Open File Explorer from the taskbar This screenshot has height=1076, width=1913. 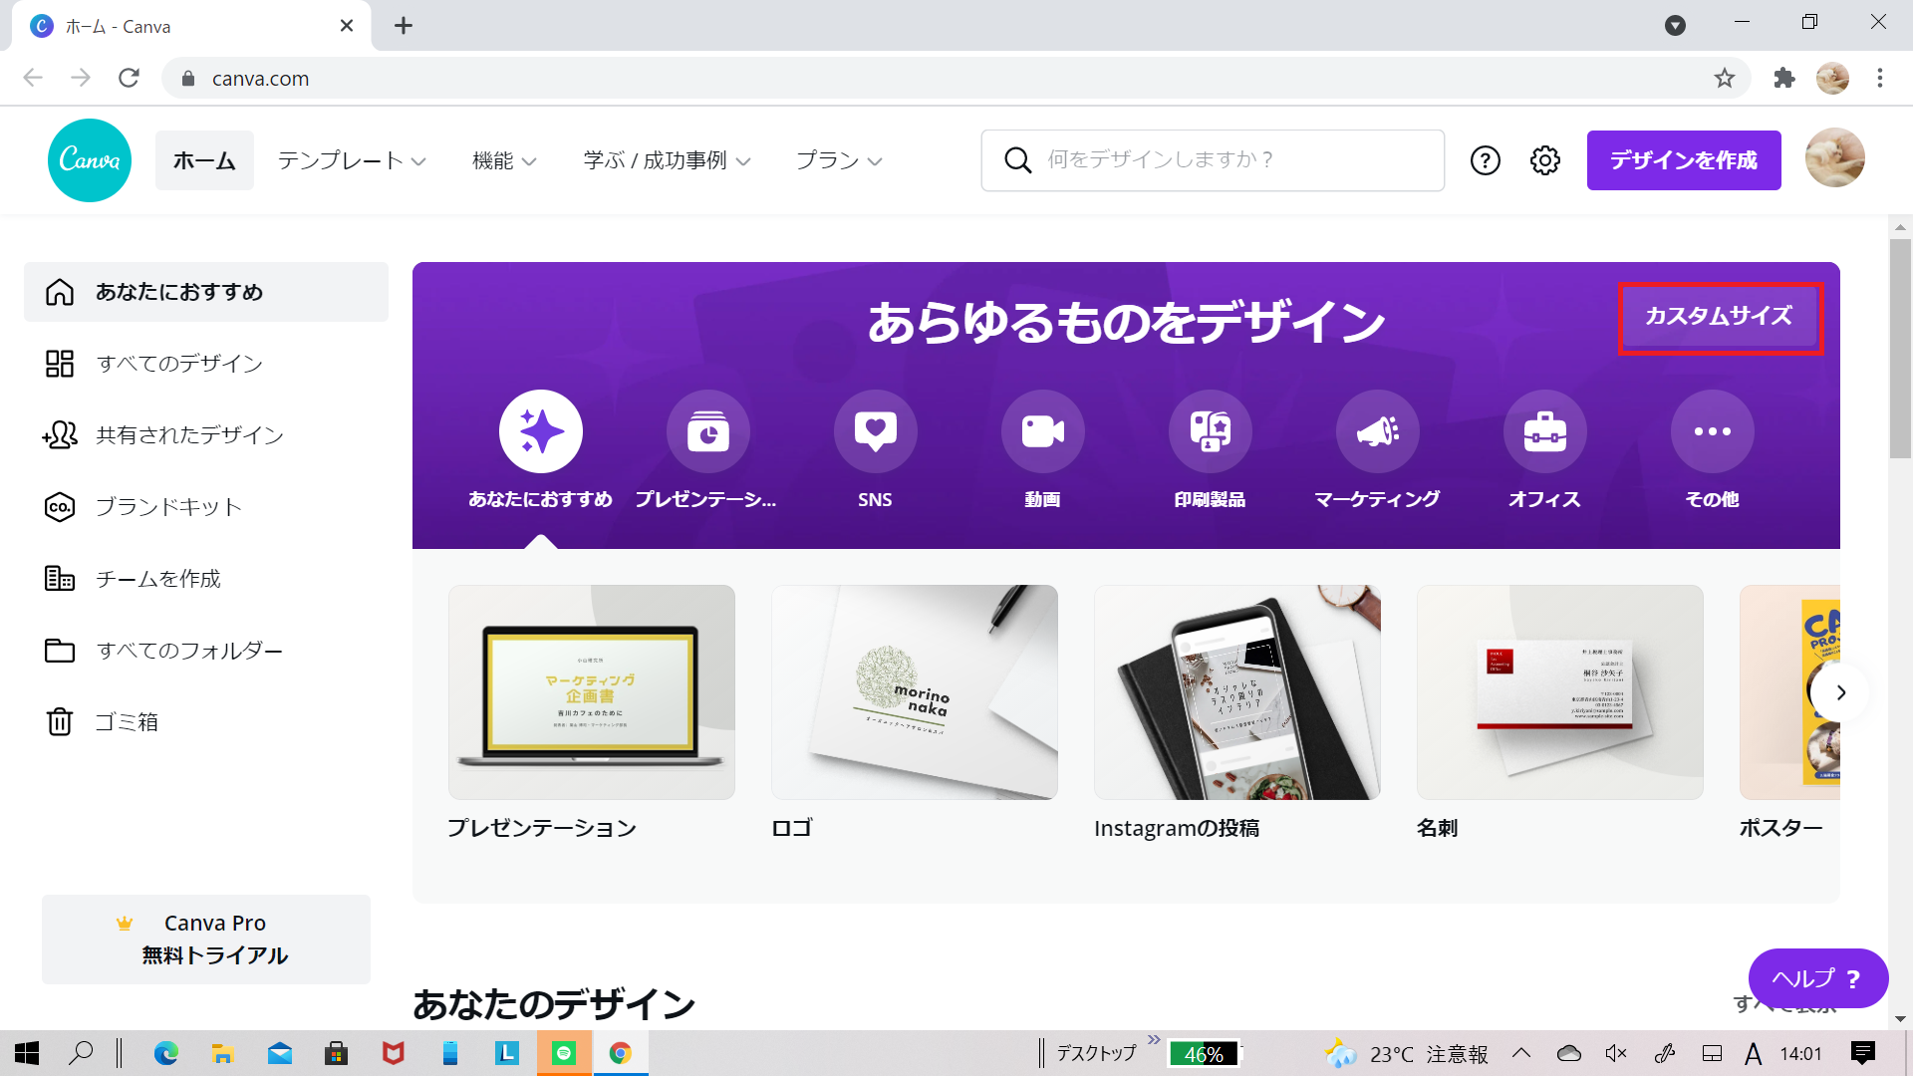tap(222, 1053)
